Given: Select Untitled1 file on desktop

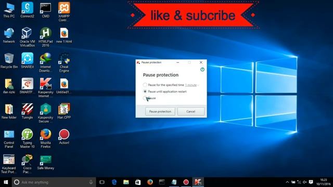Looking at the screenshot, I should 64,86.
